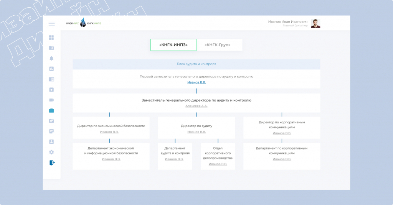Open the hamburger menu in the sidebar
This screenshot has width=393, height=205.
[51, 24]
